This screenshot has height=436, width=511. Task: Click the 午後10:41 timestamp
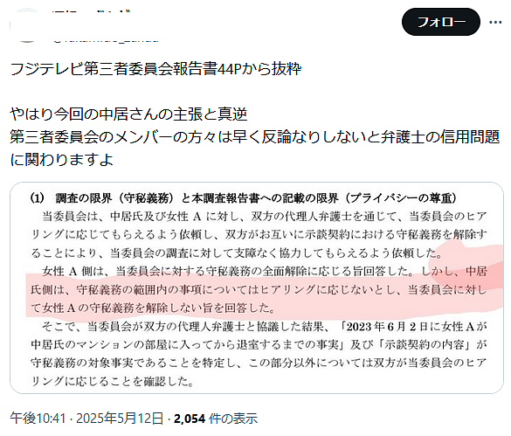[38, 418]
